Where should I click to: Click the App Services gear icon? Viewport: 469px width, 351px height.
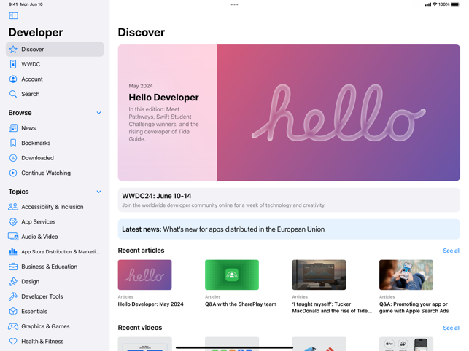pos(13,221)
